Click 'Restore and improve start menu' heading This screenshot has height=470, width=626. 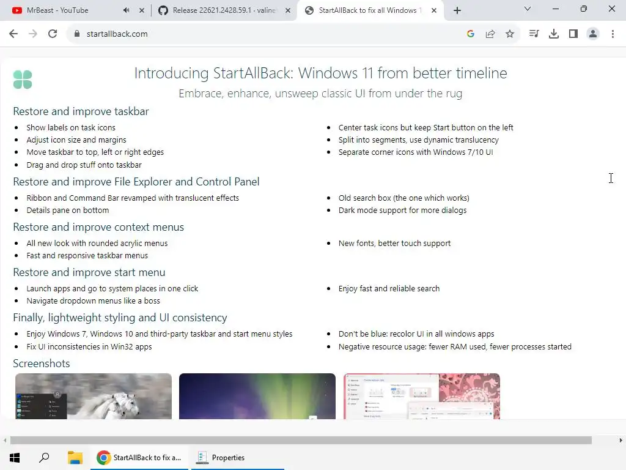[89, 272]
